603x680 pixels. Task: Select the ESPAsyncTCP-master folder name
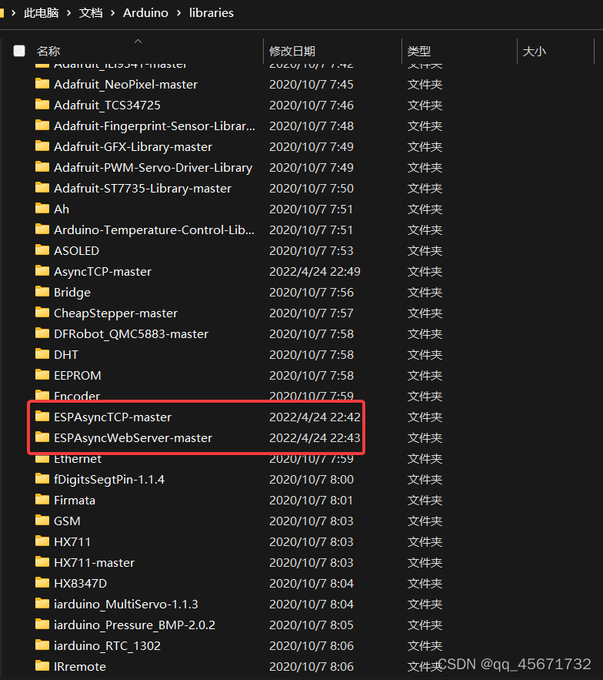112,417
